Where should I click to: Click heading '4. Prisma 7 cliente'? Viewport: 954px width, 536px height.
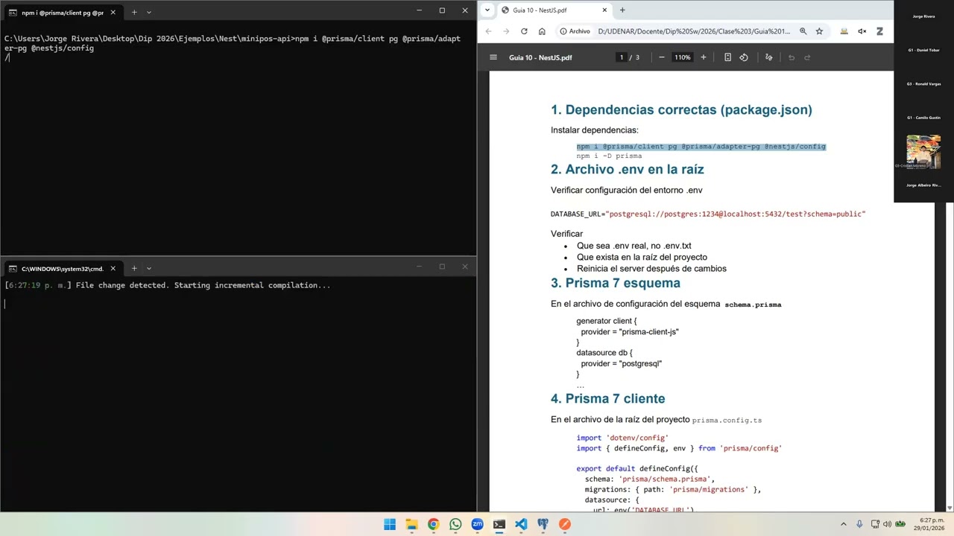[607, 398]
